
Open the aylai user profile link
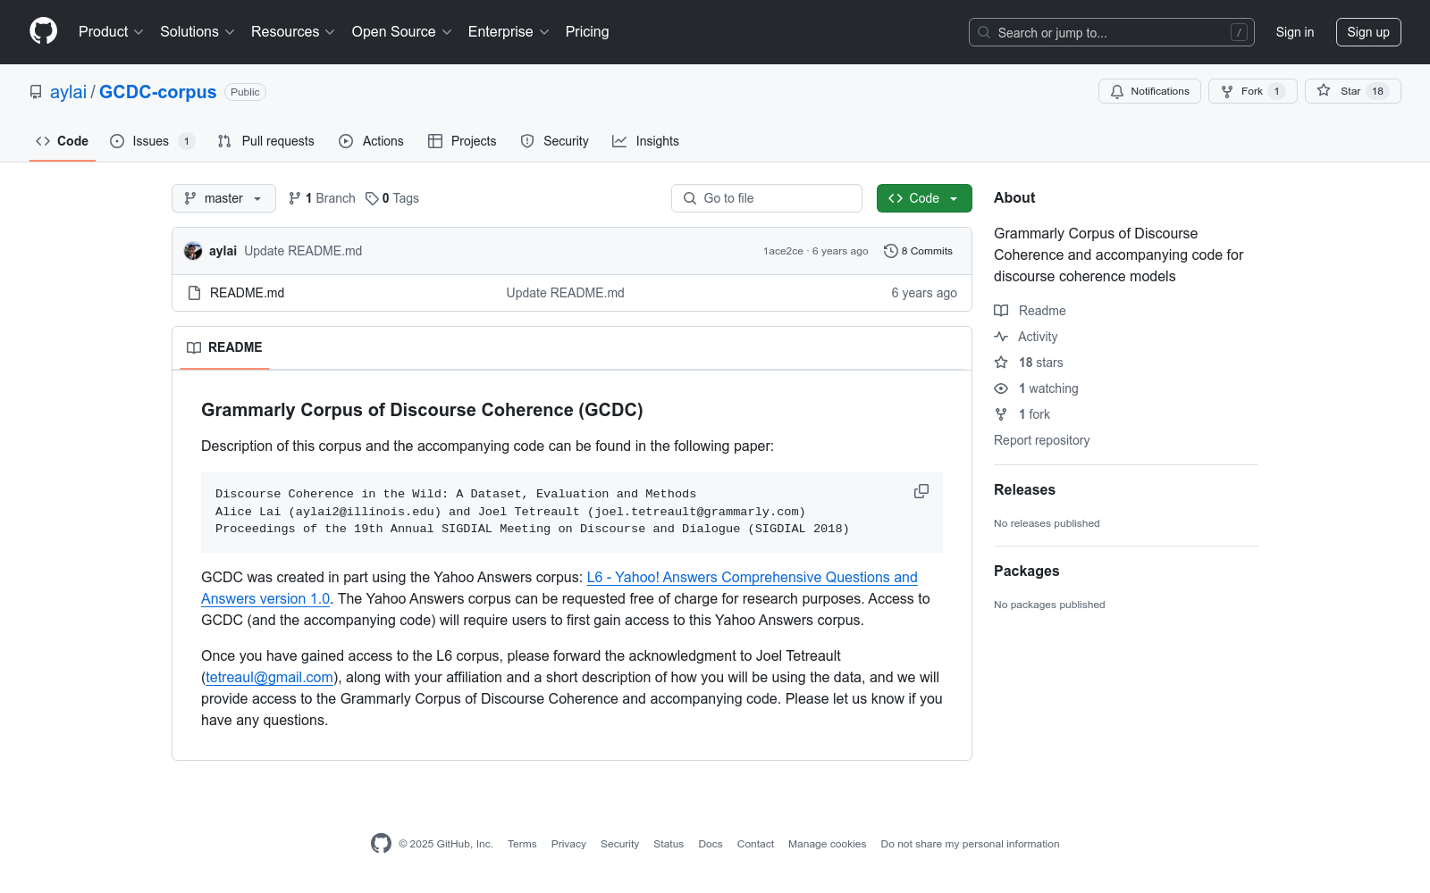click(x=68, y=92)
